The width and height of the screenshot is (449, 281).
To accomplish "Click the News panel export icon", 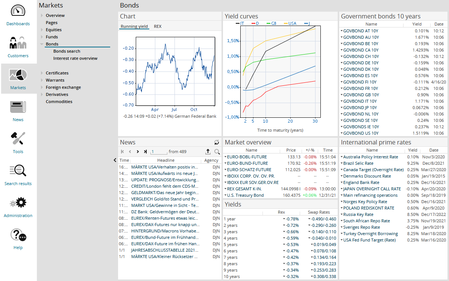I will [x=208, y=152].
